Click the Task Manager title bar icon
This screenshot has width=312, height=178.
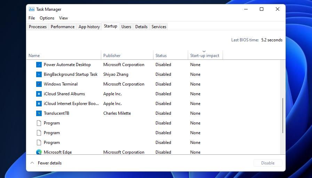pyautogui.click(x=31, y=9)
